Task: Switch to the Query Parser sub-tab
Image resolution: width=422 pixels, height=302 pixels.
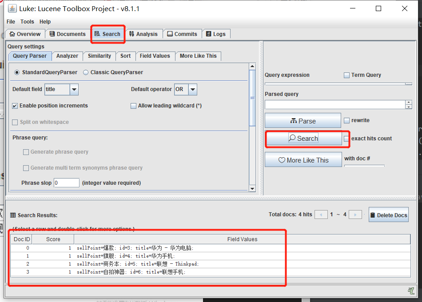Action: [x=30, y=56]
